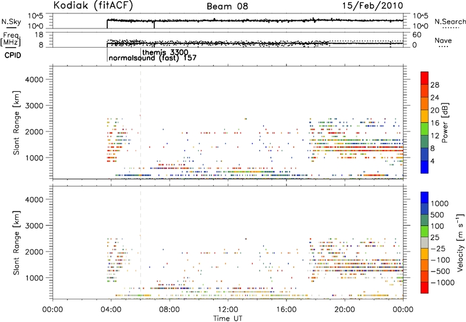Click the "Velocity [m s-1]" colorbar title

(x=460, y=242)
